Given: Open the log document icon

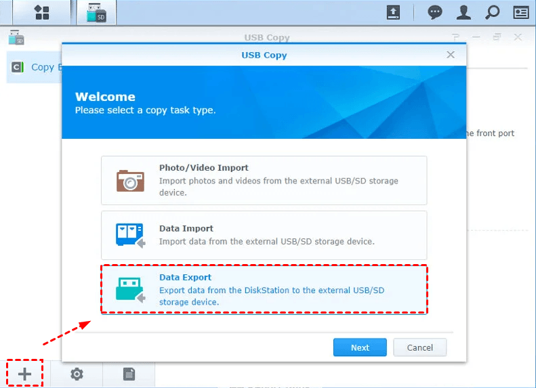Looking at the screenshot, I should (x=129, y=374).
